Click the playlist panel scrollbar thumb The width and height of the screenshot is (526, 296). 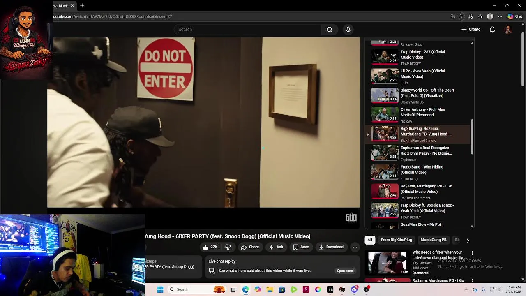coord(472,137)
